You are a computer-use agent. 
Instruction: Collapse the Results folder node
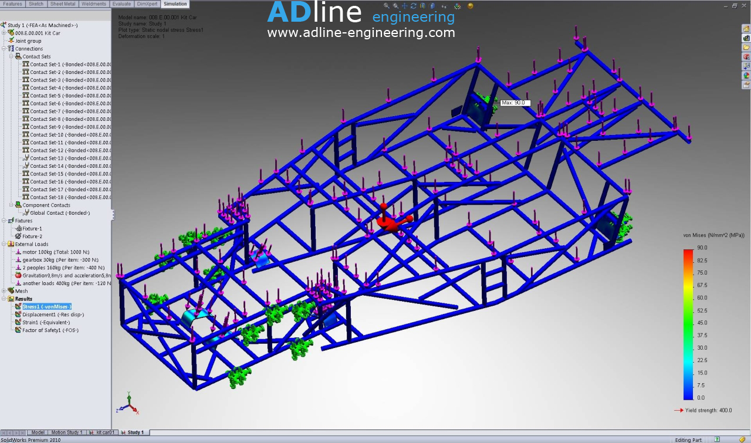4,299
